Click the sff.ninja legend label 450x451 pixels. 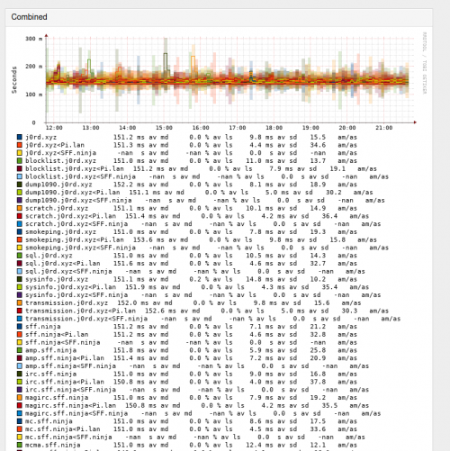(43, 327)
